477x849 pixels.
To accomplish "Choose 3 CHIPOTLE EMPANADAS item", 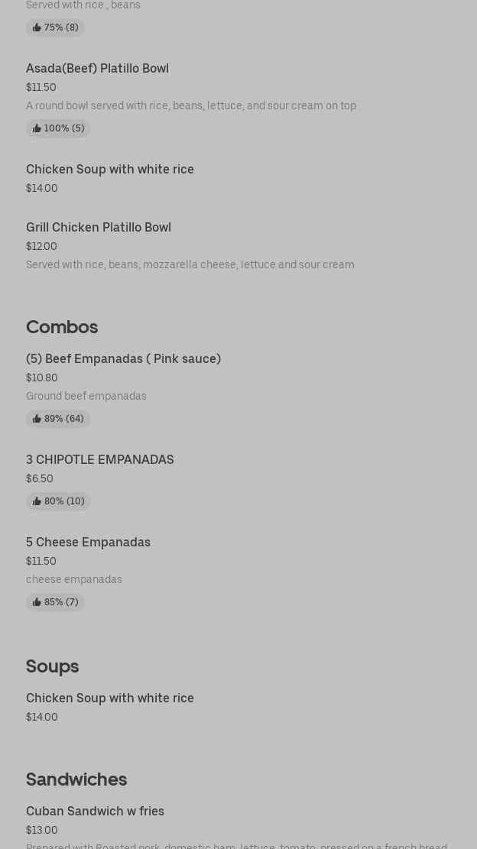I will coord(100,460).
